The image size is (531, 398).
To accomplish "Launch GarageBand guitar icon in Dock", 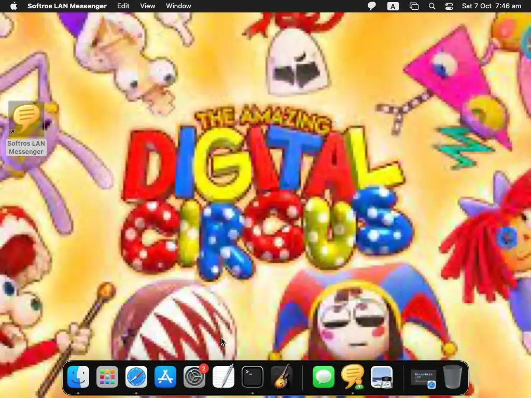I will click(282, 376).
